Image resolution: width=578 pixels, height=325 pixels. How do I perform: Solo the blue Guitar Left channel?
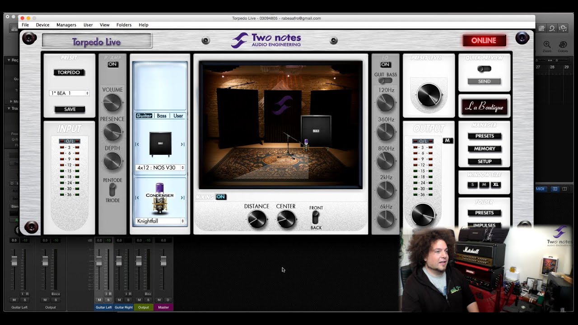[108, 300]
